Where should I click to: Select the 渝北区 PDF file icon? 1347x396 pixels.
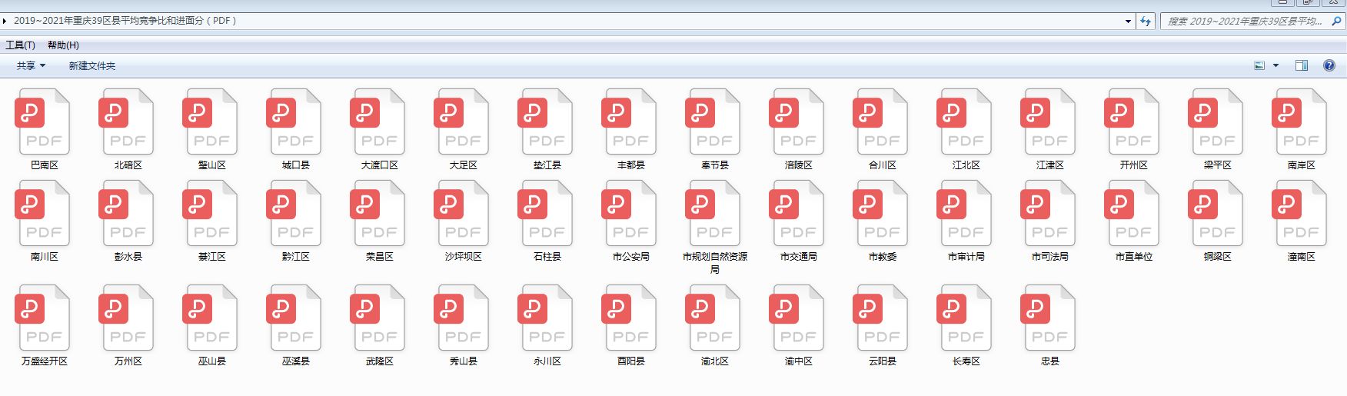[713, 318]
